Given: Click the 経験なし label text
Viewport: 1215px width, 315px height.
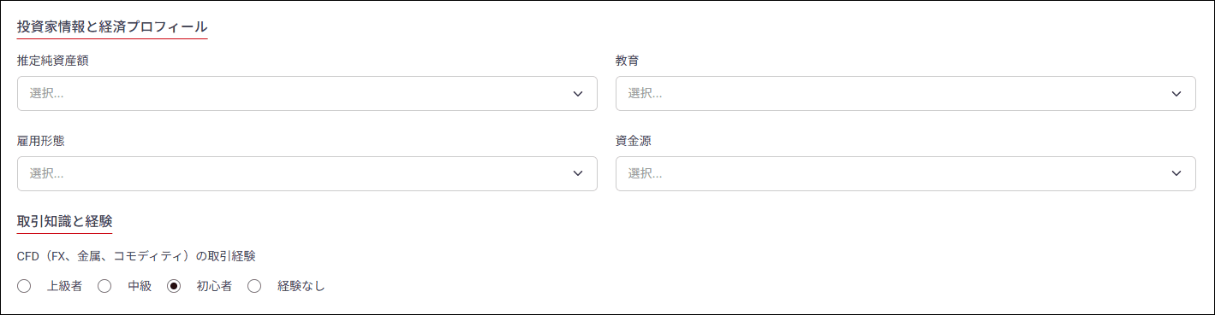Looking at the screenshot, I should tap(301, 286).
